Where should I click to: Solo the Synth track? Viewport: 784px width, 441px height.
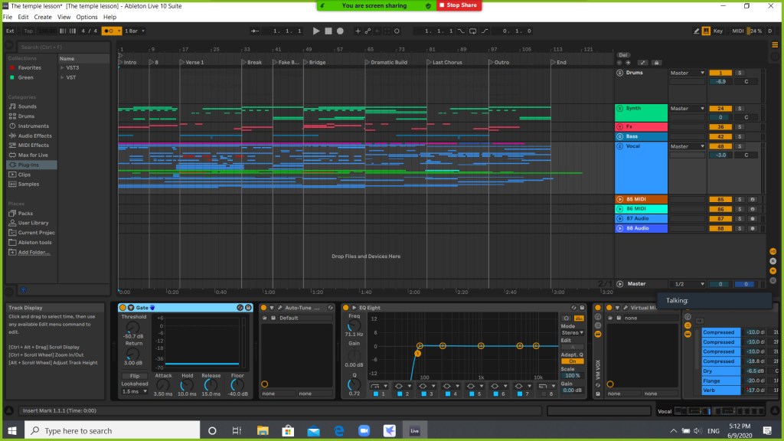(740, 109)
